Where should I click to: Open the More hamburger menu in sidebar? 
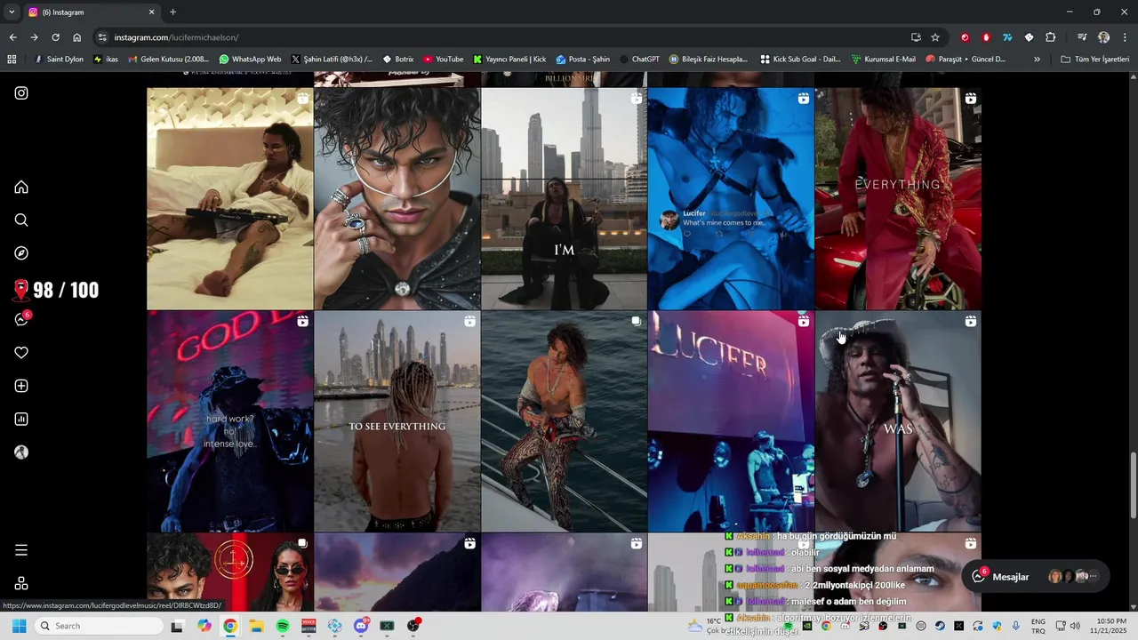21,550
